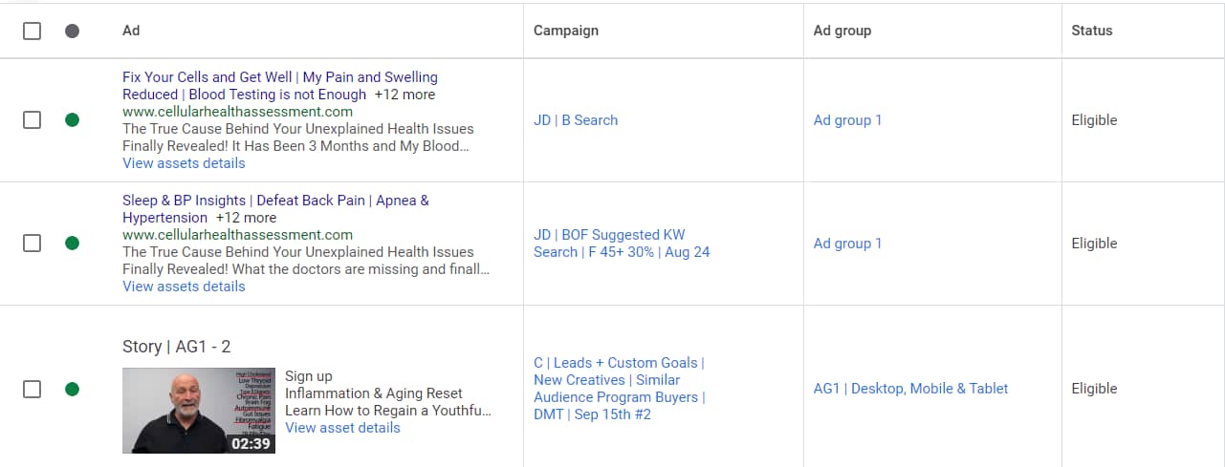Click green status dot of Fix Your Cells ad
1225x467 pixels.
(72, 120)
